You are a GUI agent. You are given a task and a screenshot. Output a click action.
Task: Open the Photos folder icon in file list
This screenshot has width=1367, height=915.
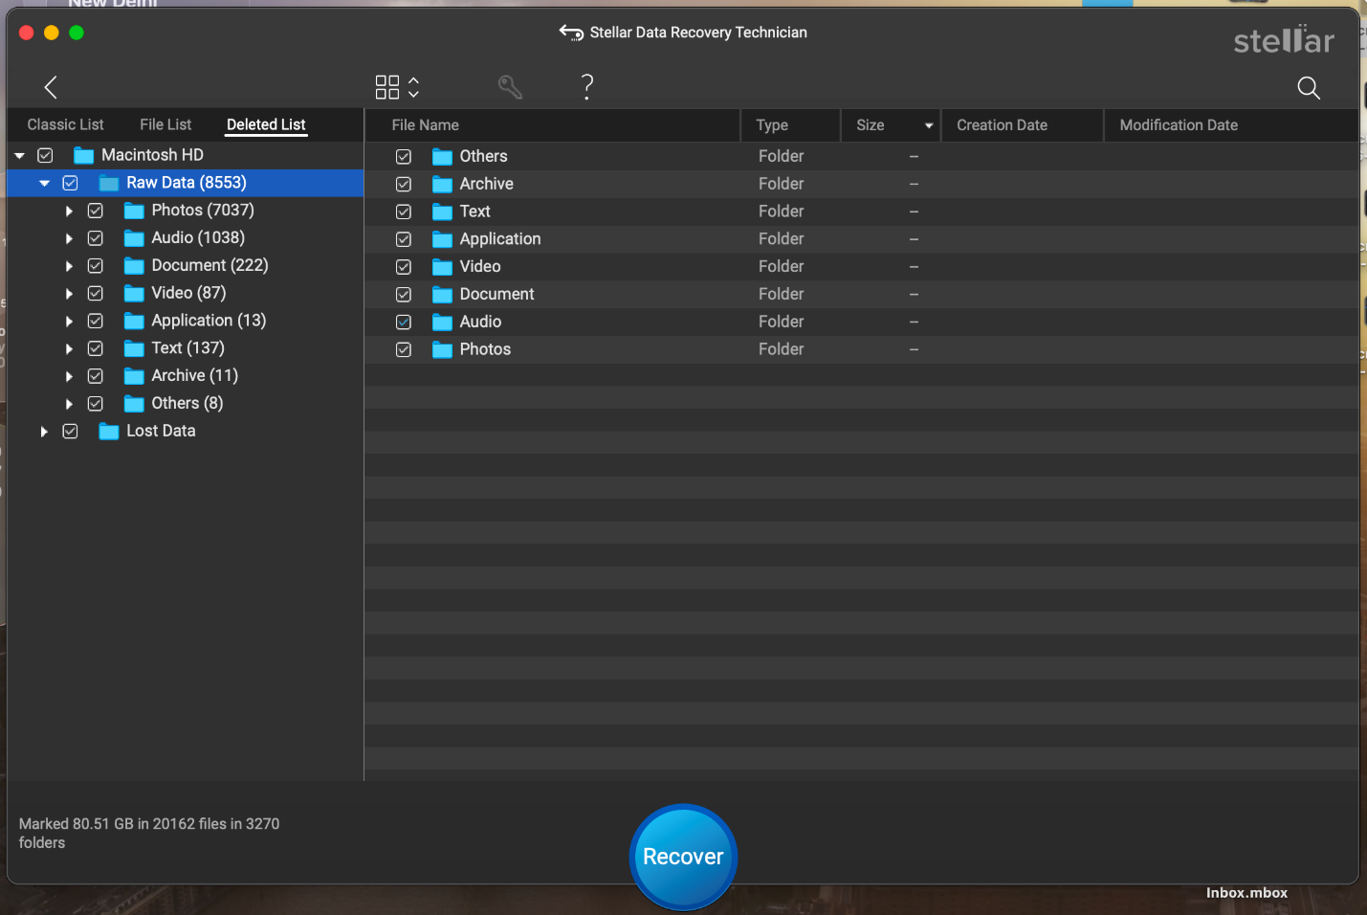coord(442,349)
